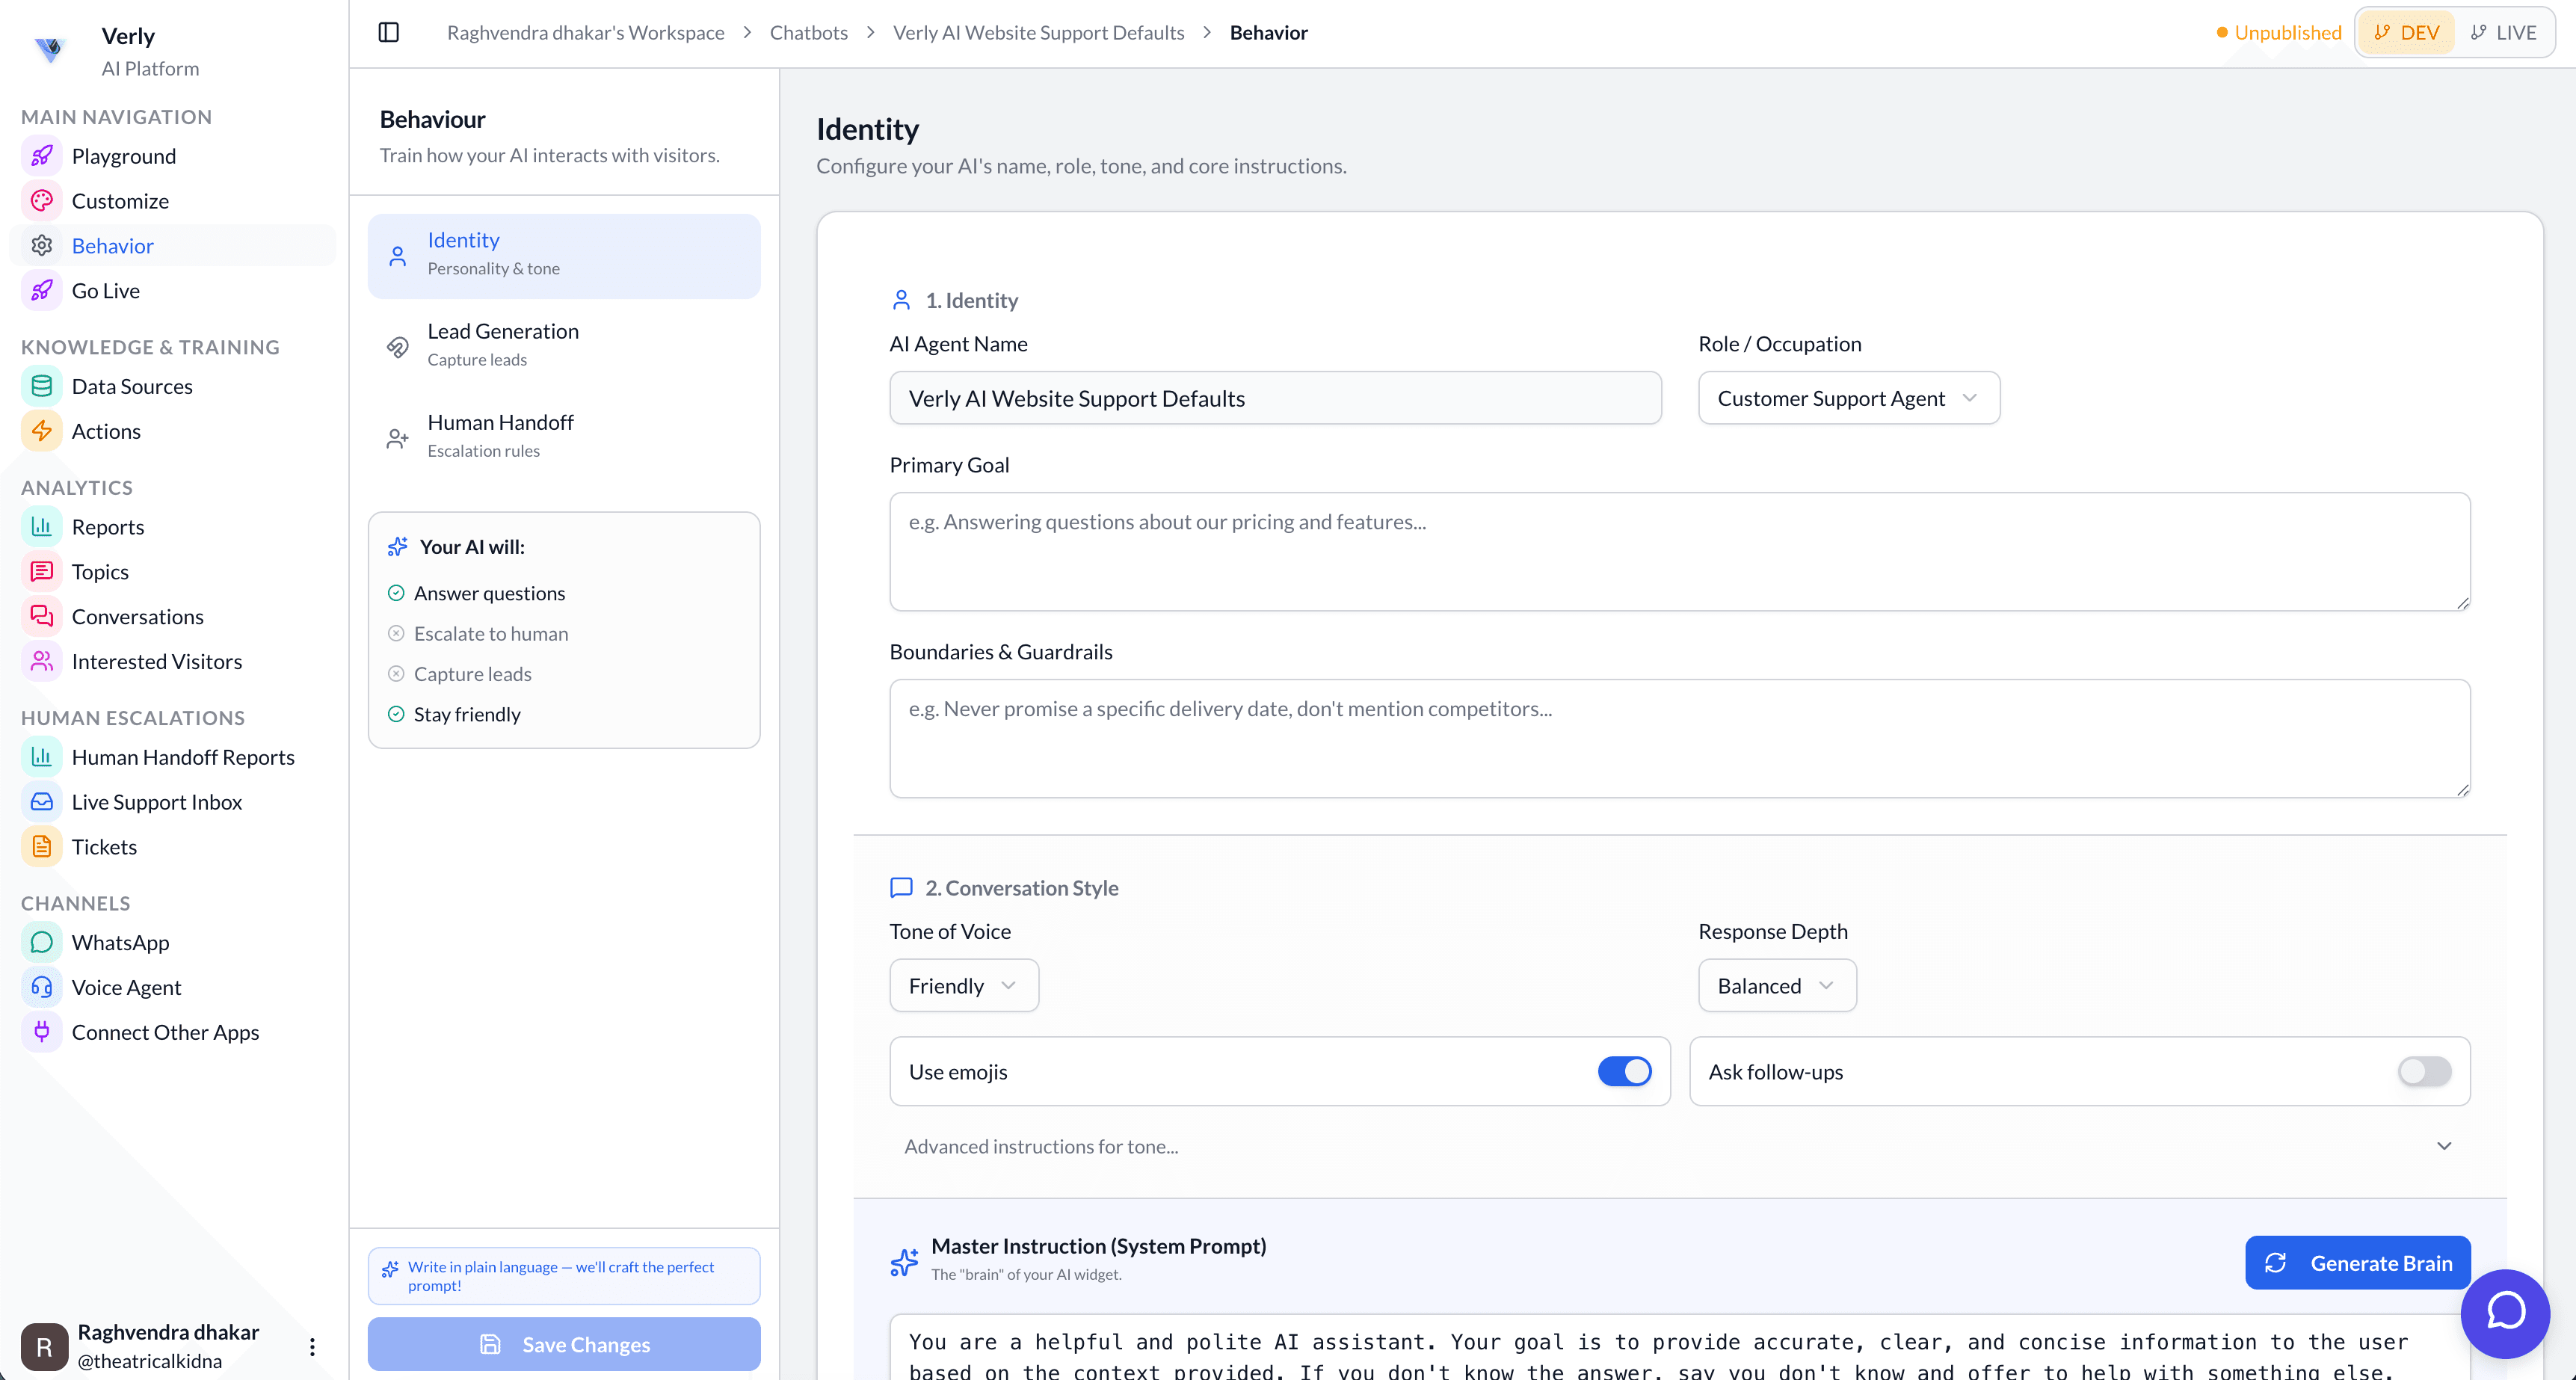
Task: Click the Playground rocket icon
Action: (41, 156)
